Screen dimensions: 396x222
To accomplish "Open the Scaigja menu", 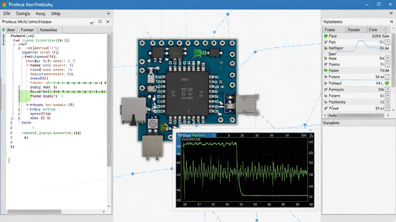I will click(x=23, y=13).
